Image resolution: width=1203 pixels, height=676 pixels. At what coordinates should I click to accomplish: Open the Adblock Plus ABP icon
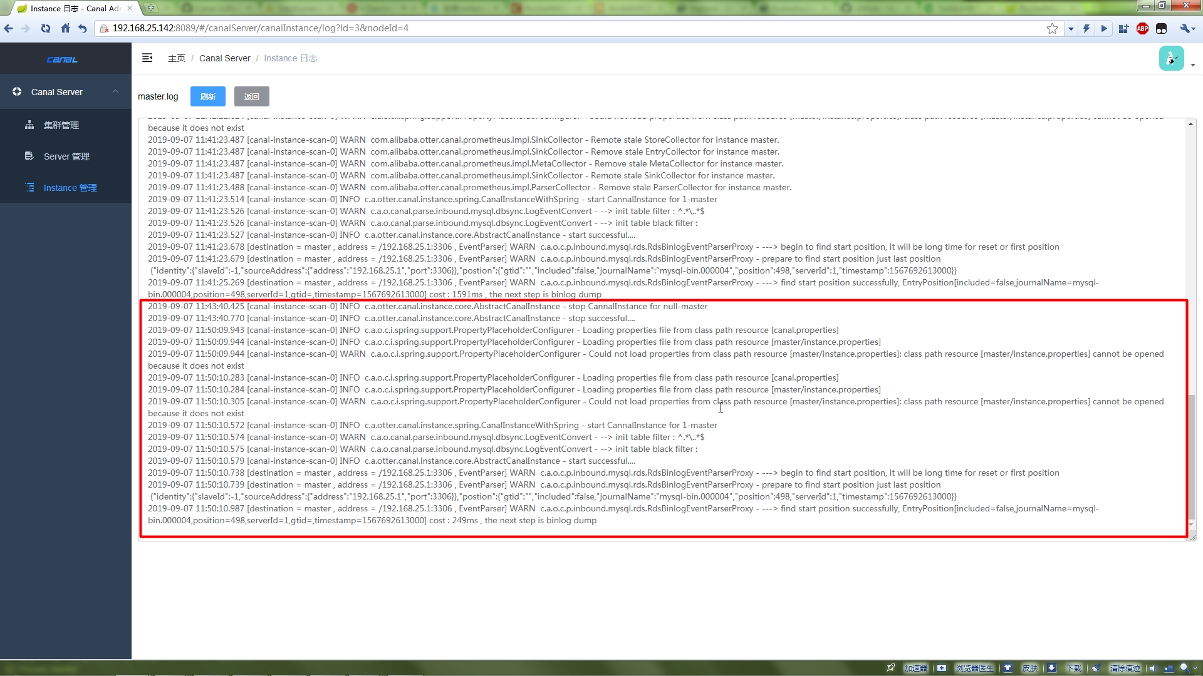point(1142,28)
